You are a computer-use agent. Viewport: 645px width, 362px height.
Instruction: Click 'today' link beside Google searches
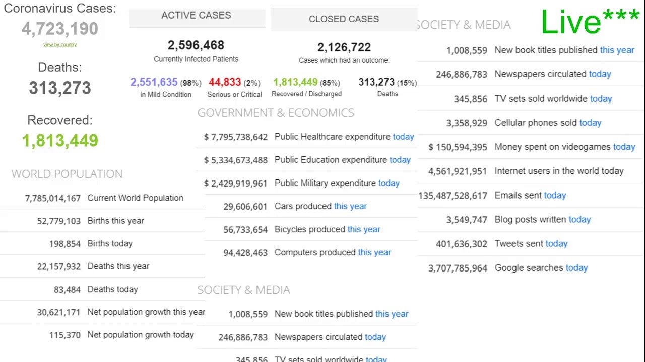(x=576, y=268)
